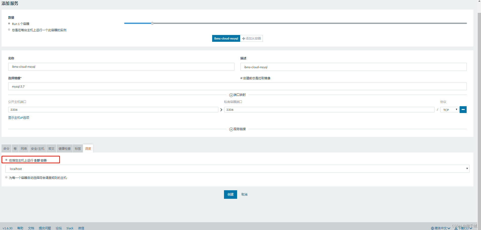
Task: Open the 提交问题 footer link
Action: click(x=45, y=228)
